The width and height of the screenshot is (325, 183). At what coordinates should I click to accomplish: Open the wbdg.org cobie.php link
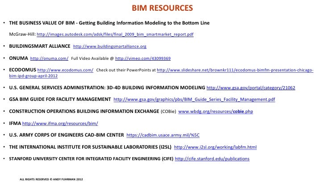point(216,112)
